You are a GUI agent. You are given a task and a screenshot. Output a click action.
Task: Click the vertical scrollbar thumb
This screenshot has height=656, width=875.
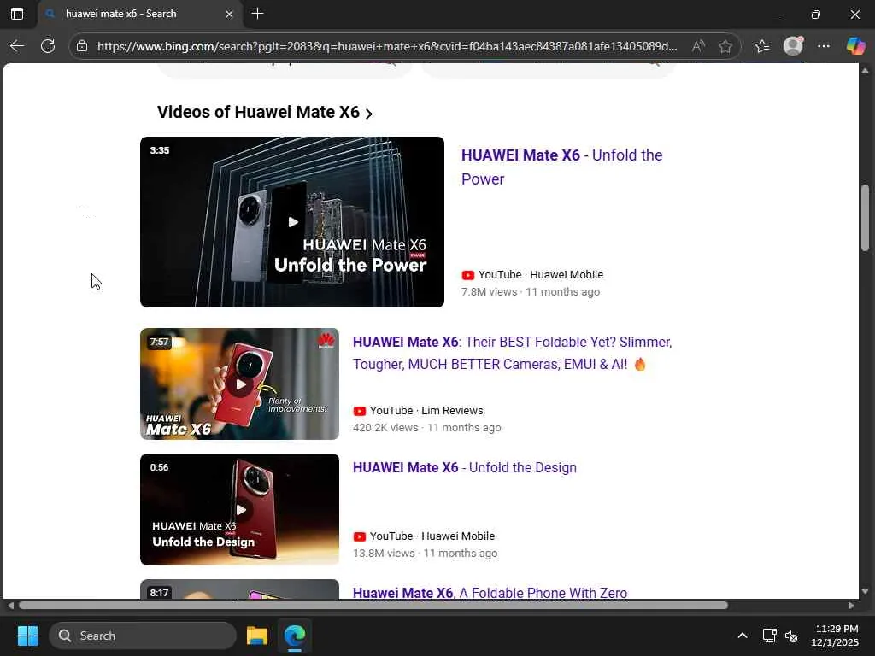865,218
